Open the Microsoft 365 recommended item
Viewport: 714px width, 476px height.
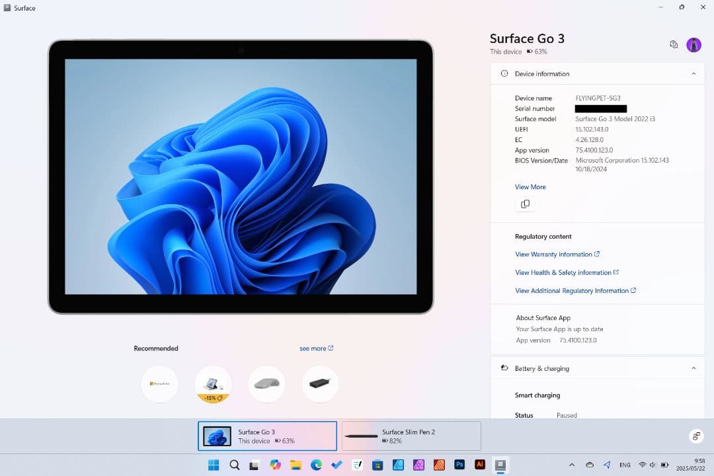click(160, 384)
